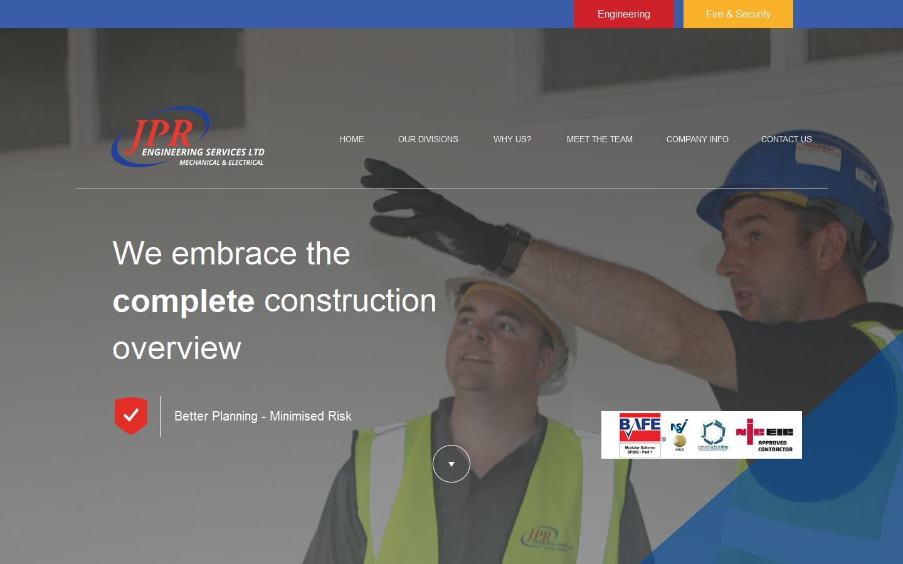Open the Constructionline certification logo
This screenshot has width=903, height=564.
(x=715, y=434)
